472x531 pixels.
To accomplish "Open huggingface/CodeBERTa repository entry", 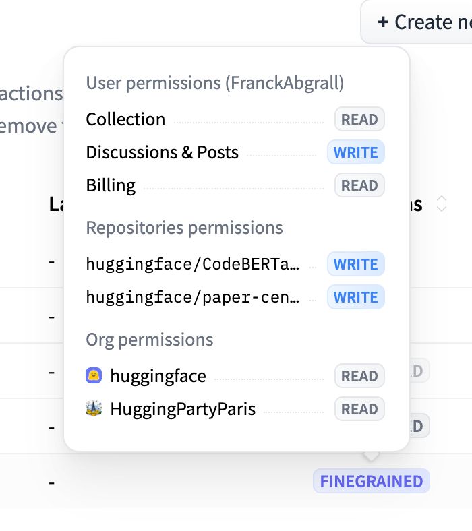I will click(x=193, y=264).
